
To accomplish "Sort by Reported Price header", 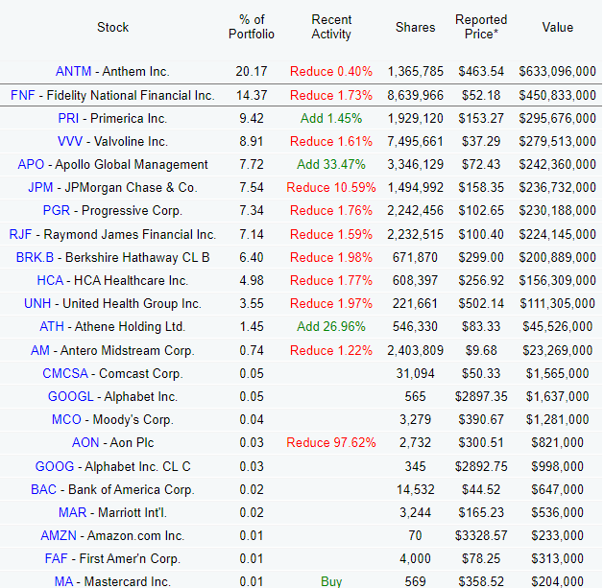I will (481, 27).
